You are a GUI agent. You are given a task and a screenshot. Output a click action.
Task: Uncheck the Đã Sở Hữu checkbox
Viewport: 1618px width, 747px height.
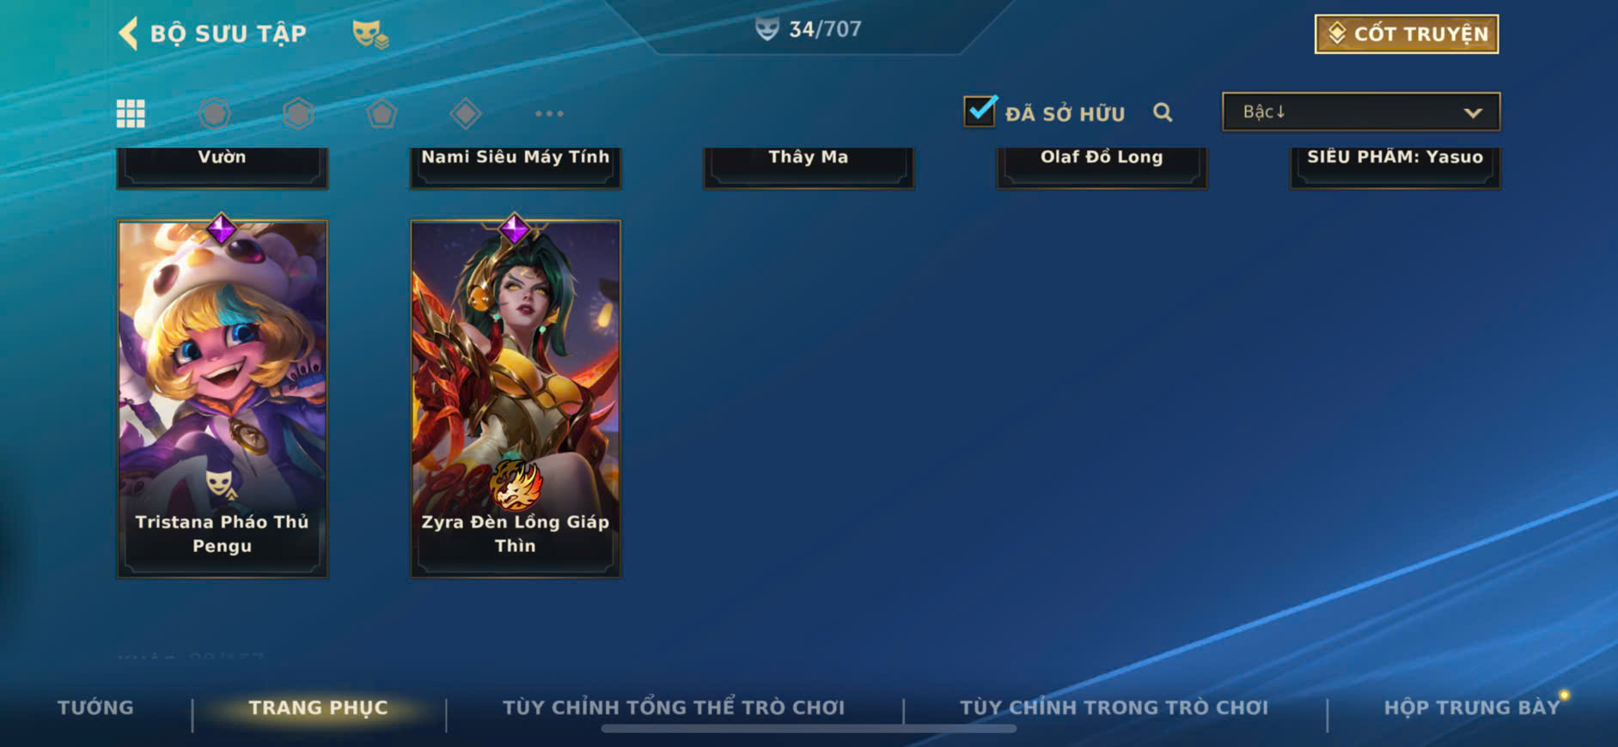(x=980, y=112)
